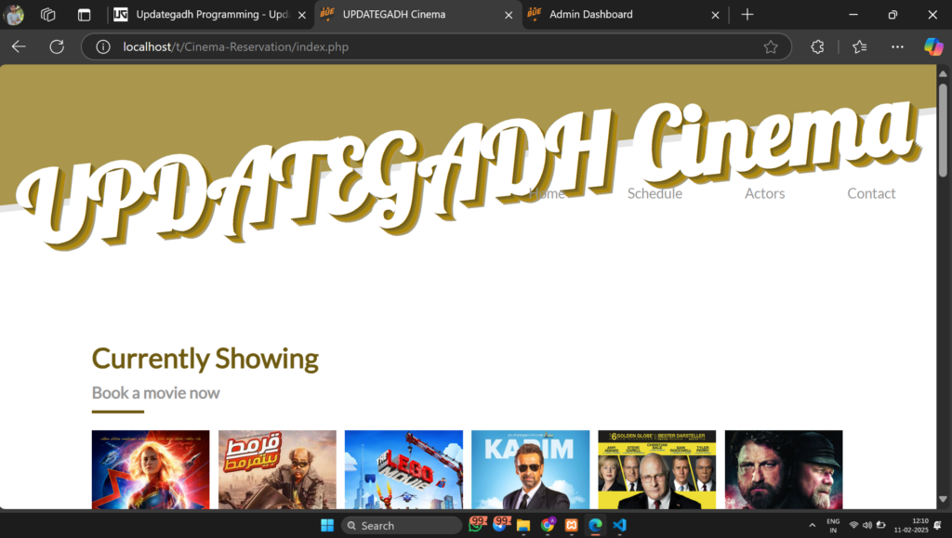
Task: Open the taskbar clock and date
Action: (911, 525)
